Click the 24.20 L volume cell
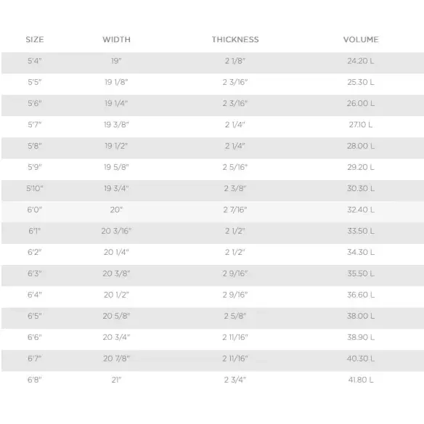 (361, 61)
